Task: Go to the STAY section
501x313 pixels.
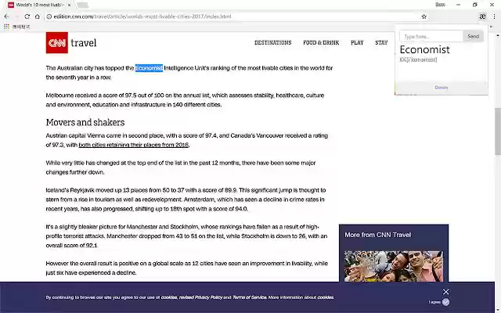Action: click(x=381, y=43)
